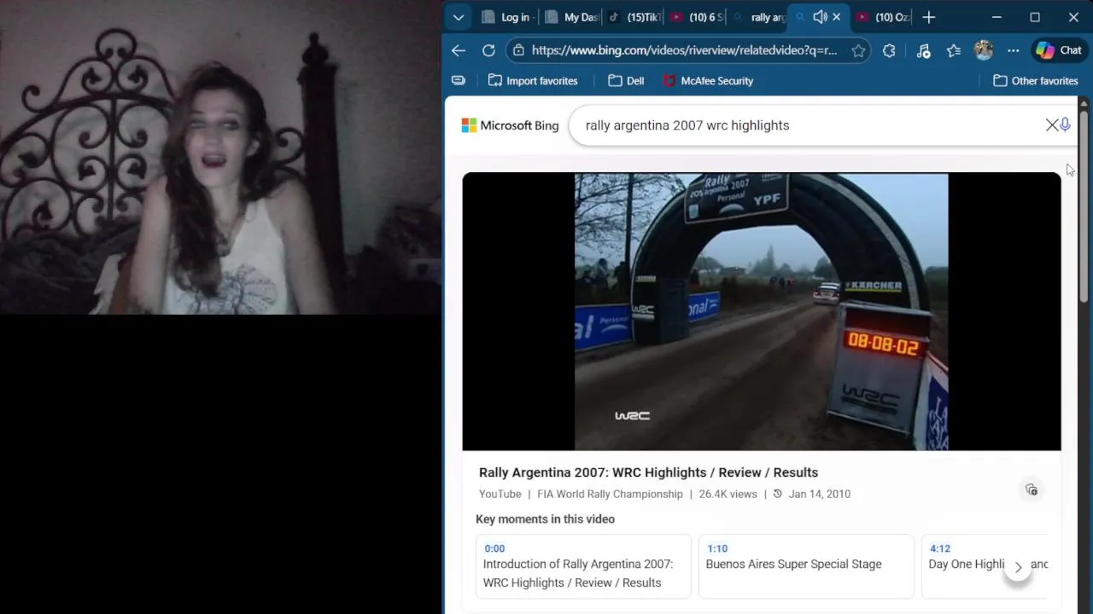Open the Favorites list icon
This screenshot has width=1093, height=614.
coord(954,50)
